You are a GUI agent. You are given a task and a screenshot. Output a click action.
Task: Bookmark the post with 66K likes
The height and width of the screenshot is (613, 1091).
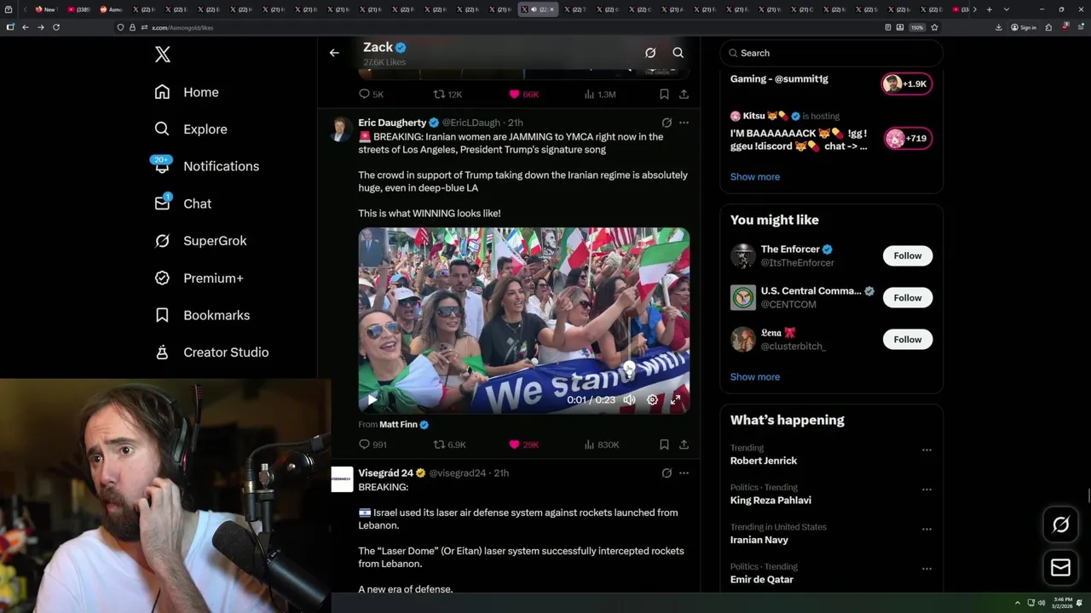(664, 95)
